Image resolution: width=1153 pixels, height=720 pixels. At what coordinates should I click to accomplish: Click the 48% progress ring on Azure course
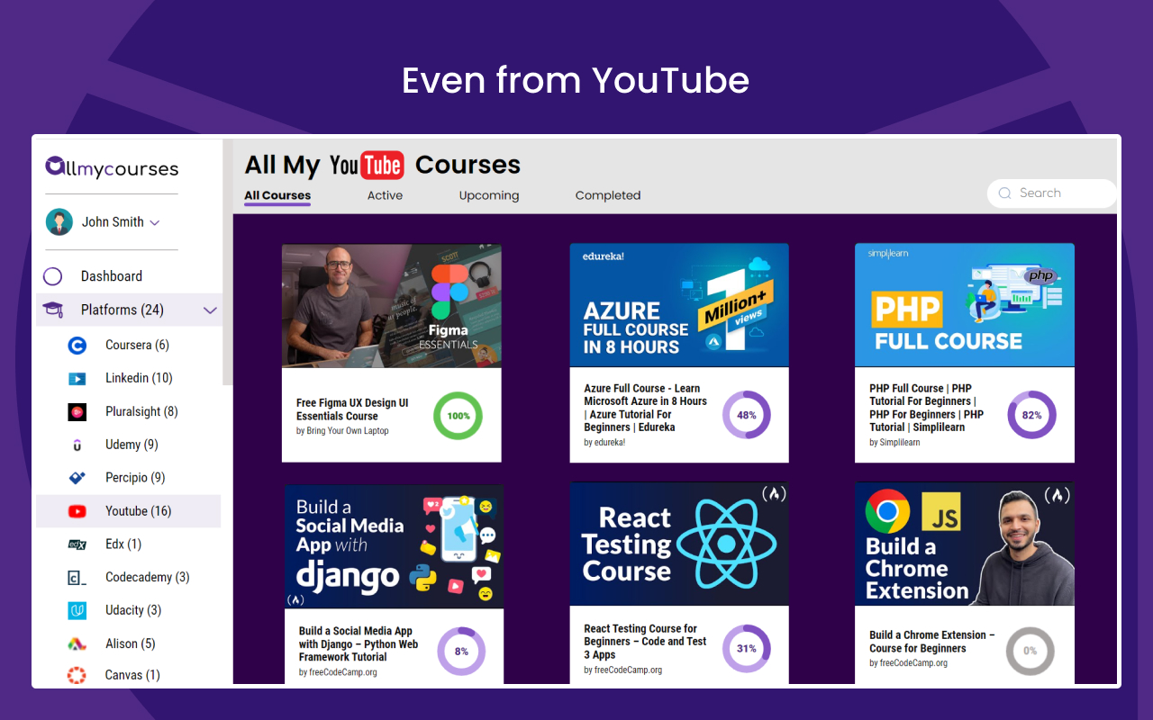click(746, 415)
